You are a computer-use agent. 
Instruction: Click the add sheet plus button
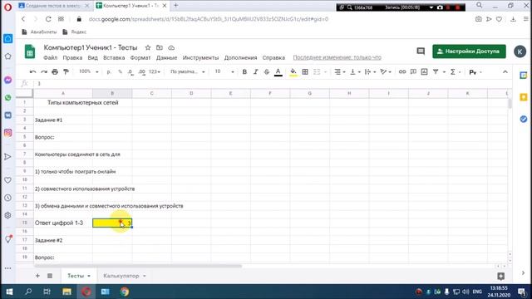coord(37,276)
